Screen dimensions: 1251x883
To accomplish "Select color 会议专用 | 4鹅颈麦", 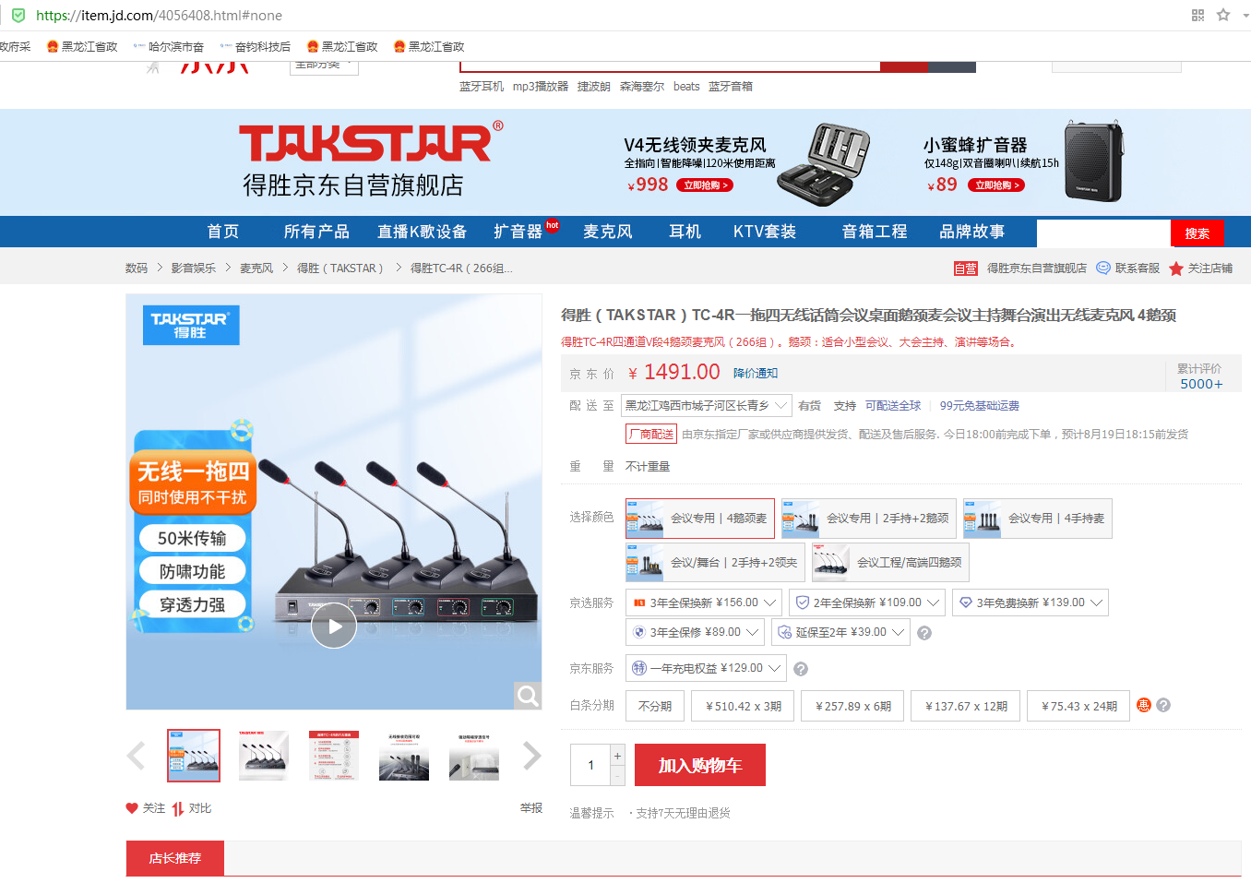I will click(x=700, y=519).
